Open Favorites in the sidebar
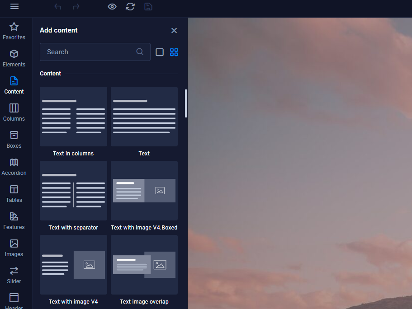Viewport: 412px width, 309px height. pyautogui.click(x=14, y=31)
